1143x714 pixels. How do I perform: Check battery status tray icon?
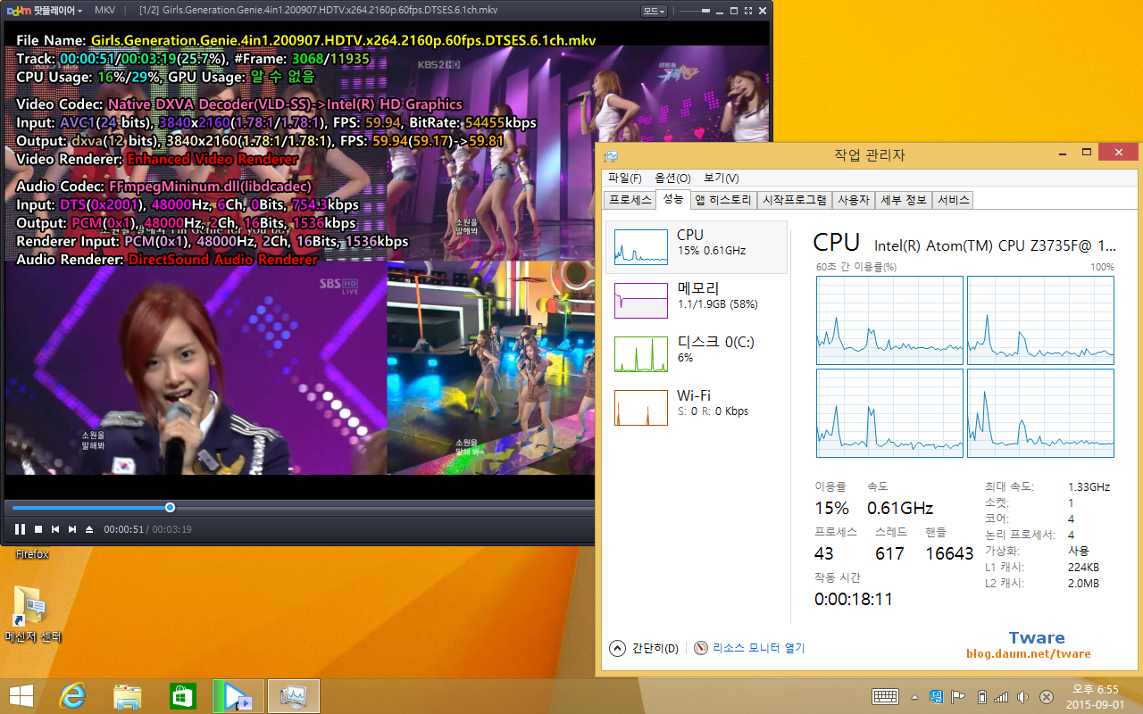(981, 696)
